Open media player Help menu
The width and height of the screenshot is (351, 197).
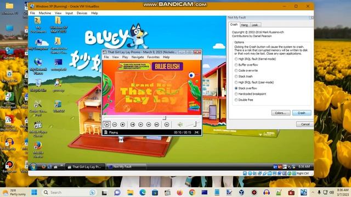coord(166,57)
